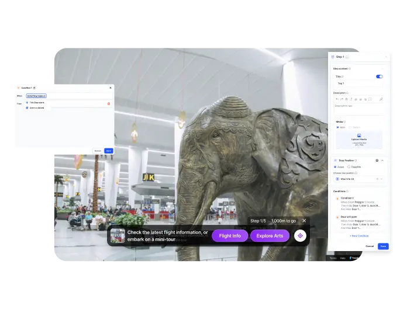Click the Conditions info icon
This screenshot has width=407, height=327.
pyautogui.click(x=347, y=191)
